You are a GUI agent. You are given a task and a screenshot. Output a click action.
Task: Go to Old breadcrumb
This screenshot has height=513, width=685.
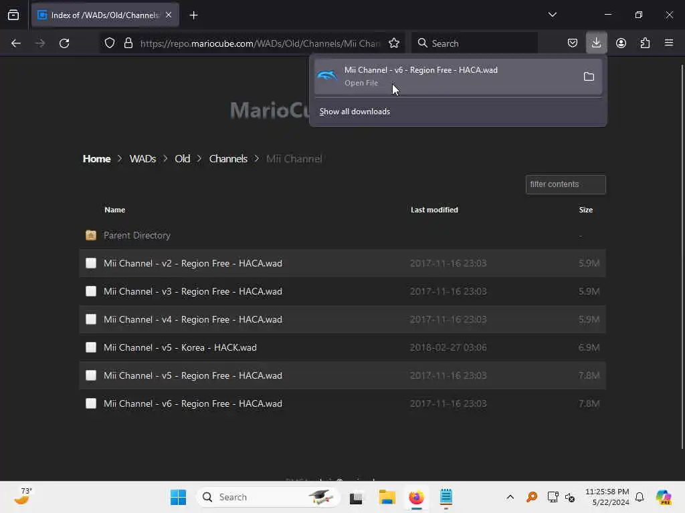tap(182, 159)
